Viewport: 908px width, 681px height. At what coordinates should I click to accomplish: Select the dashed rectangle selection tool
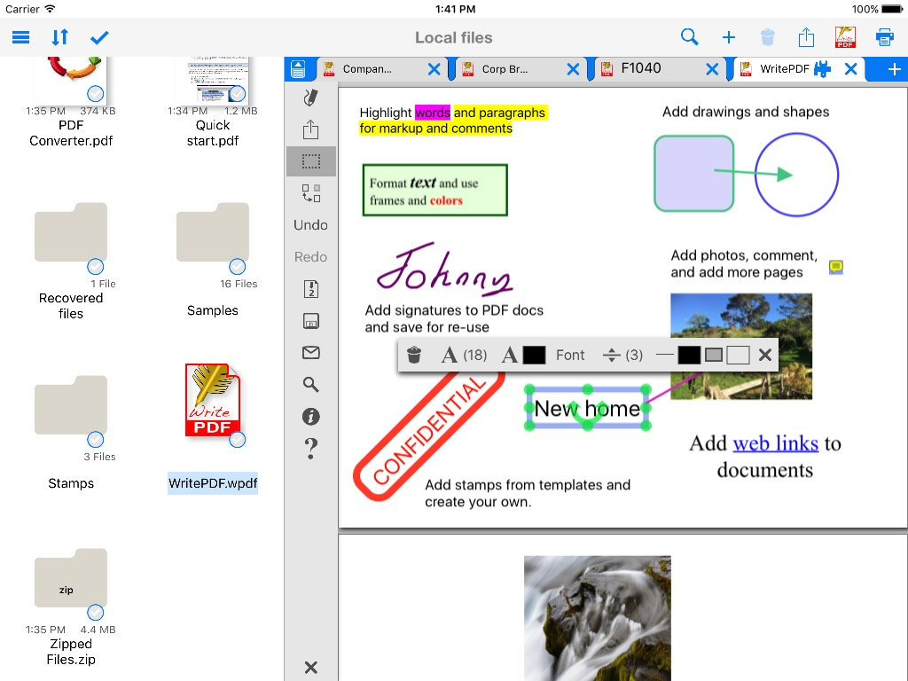pos(311,161)
